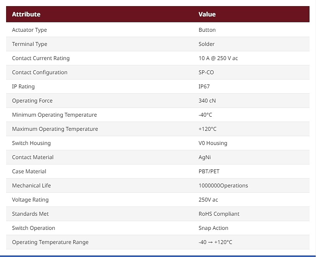316x257 pixels.
Task: Click the Contact Current Rating label
Action: [41, 58]
